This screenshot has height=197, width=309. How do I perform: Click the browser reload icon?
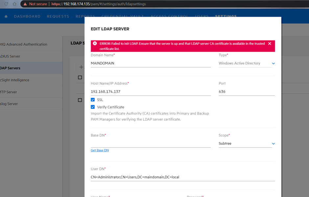(6, 4)
